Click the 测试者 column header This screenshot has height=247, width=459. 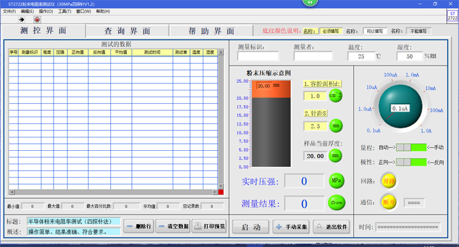[181, 52]
